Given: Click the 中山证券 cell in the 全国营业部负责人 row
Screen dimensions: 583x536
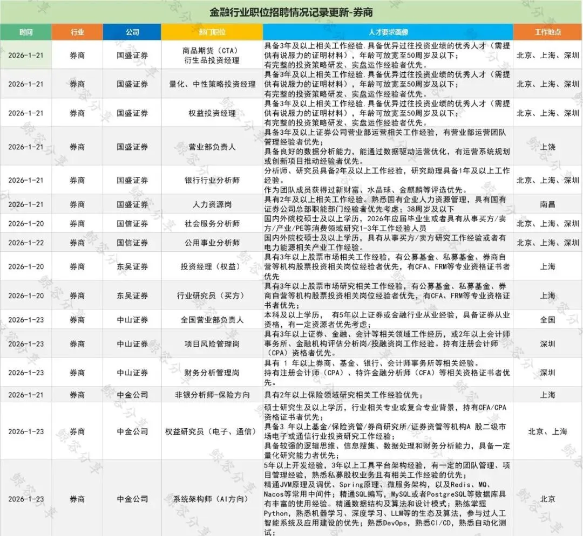Looking at the screenshot, I should (x=132, y=320).
